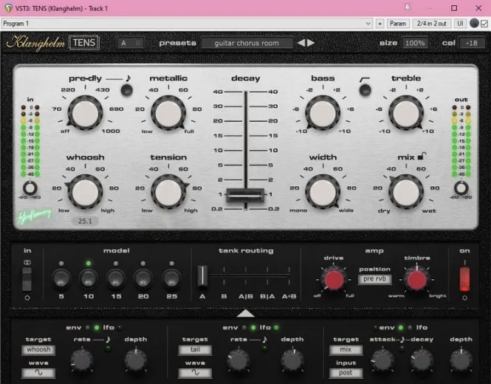Click the Param button in header
Image resolution: width=491 pixels, height=384 pixels.
397,24
